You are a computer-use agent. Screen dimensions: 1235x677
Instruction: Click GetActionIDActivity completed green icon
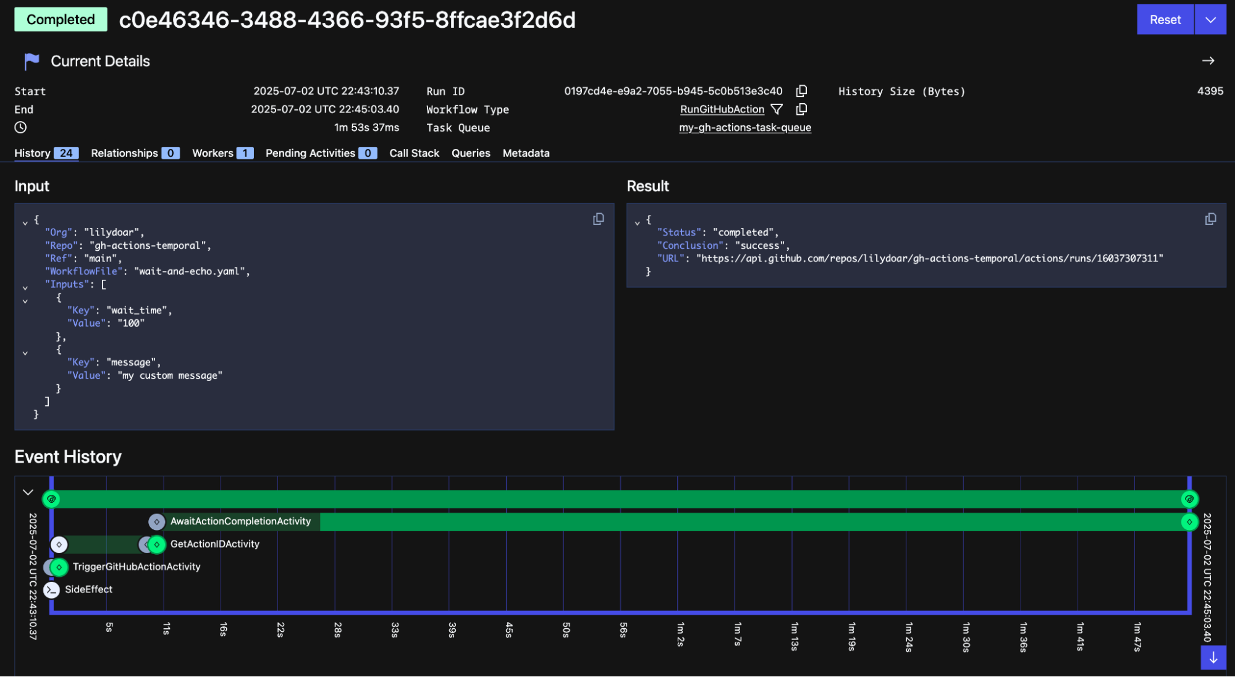coord(157,545)
